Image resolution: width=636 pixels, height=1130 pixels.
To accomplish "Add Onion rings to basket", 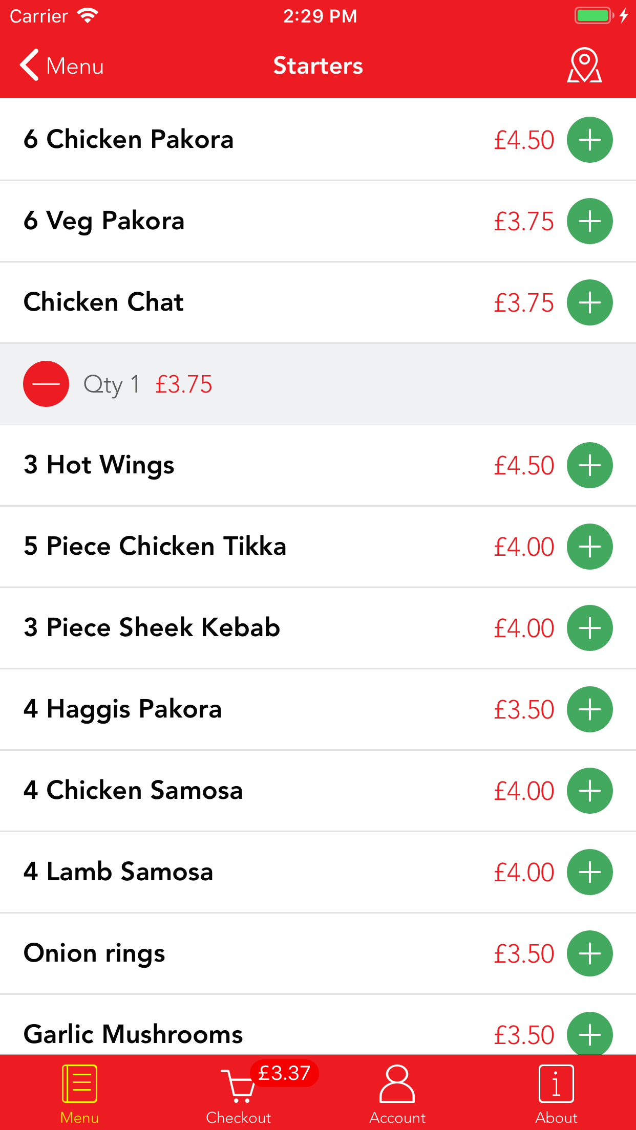I will [589, 953].
